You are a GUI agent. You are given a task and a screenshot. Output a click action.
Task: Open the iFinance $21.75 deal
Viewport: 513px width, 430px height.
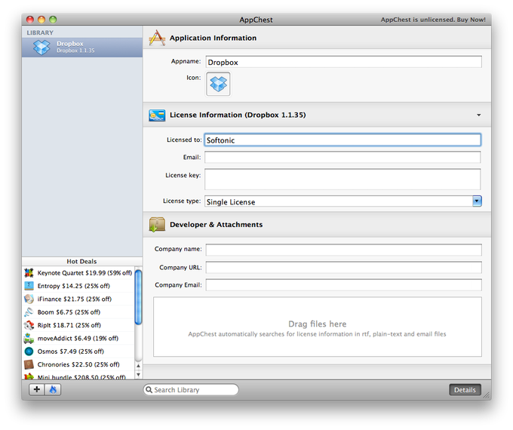[78, 299]
